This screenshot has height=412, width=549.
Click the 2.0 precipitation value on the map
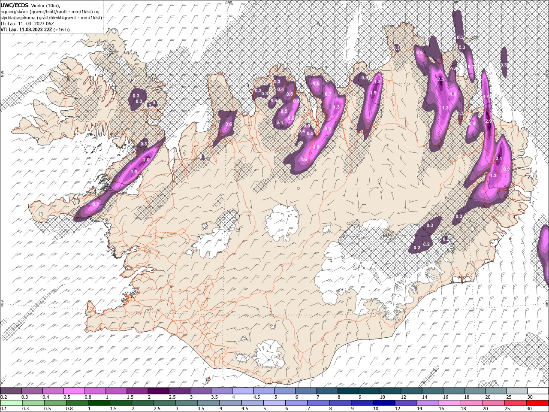146,160
